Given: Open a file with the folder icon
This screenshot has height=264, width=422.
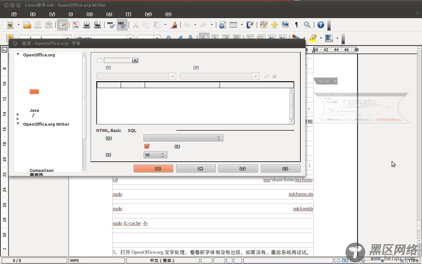Looking at the screenshot, I should pos(27,25).
